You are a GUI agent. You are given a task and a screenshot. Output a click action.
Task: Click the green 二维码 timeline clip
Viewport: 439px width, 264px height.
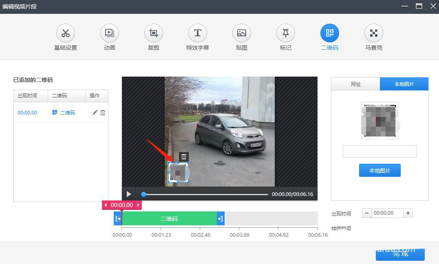(169, 218)
